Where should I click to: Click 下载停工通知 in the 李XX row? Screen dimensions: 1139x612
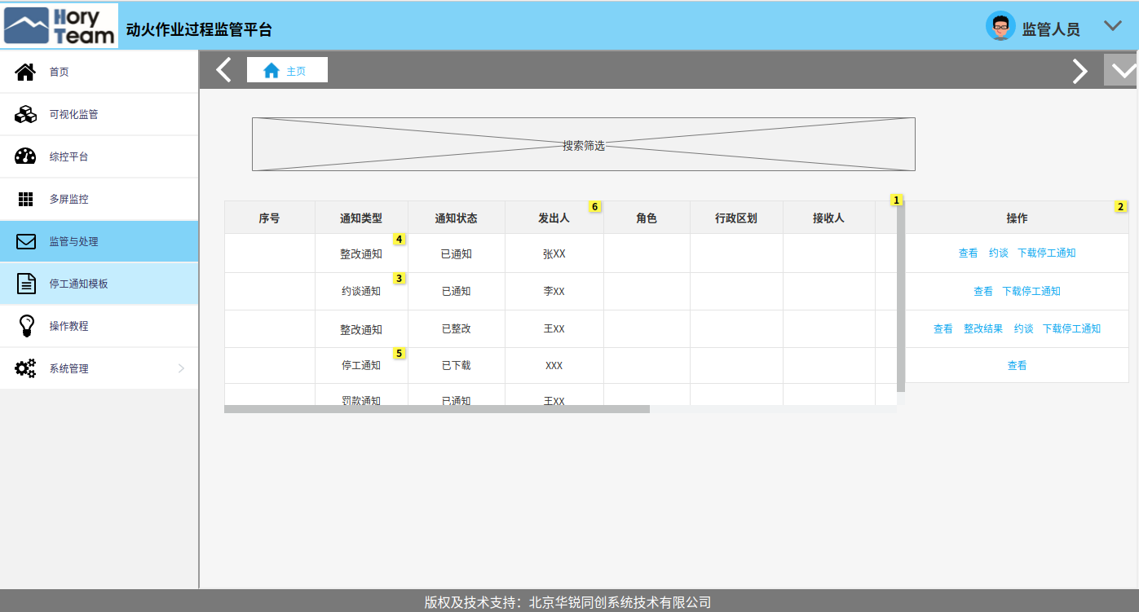(1031, 291)
